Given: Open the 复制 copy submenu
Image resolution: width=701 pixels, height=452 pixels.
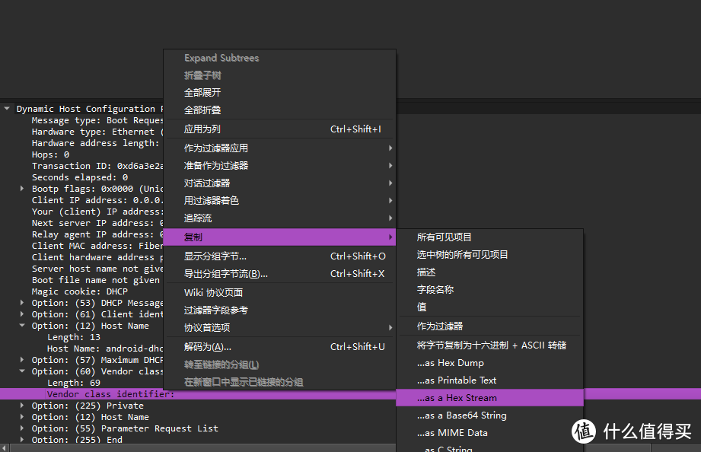Looking at the screenshot, I should 280,237.
